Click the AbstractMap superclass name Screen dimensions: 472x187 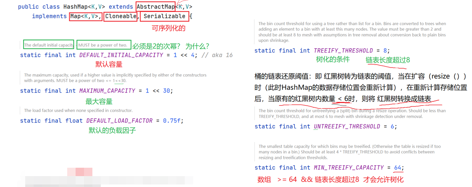(156, 6)
